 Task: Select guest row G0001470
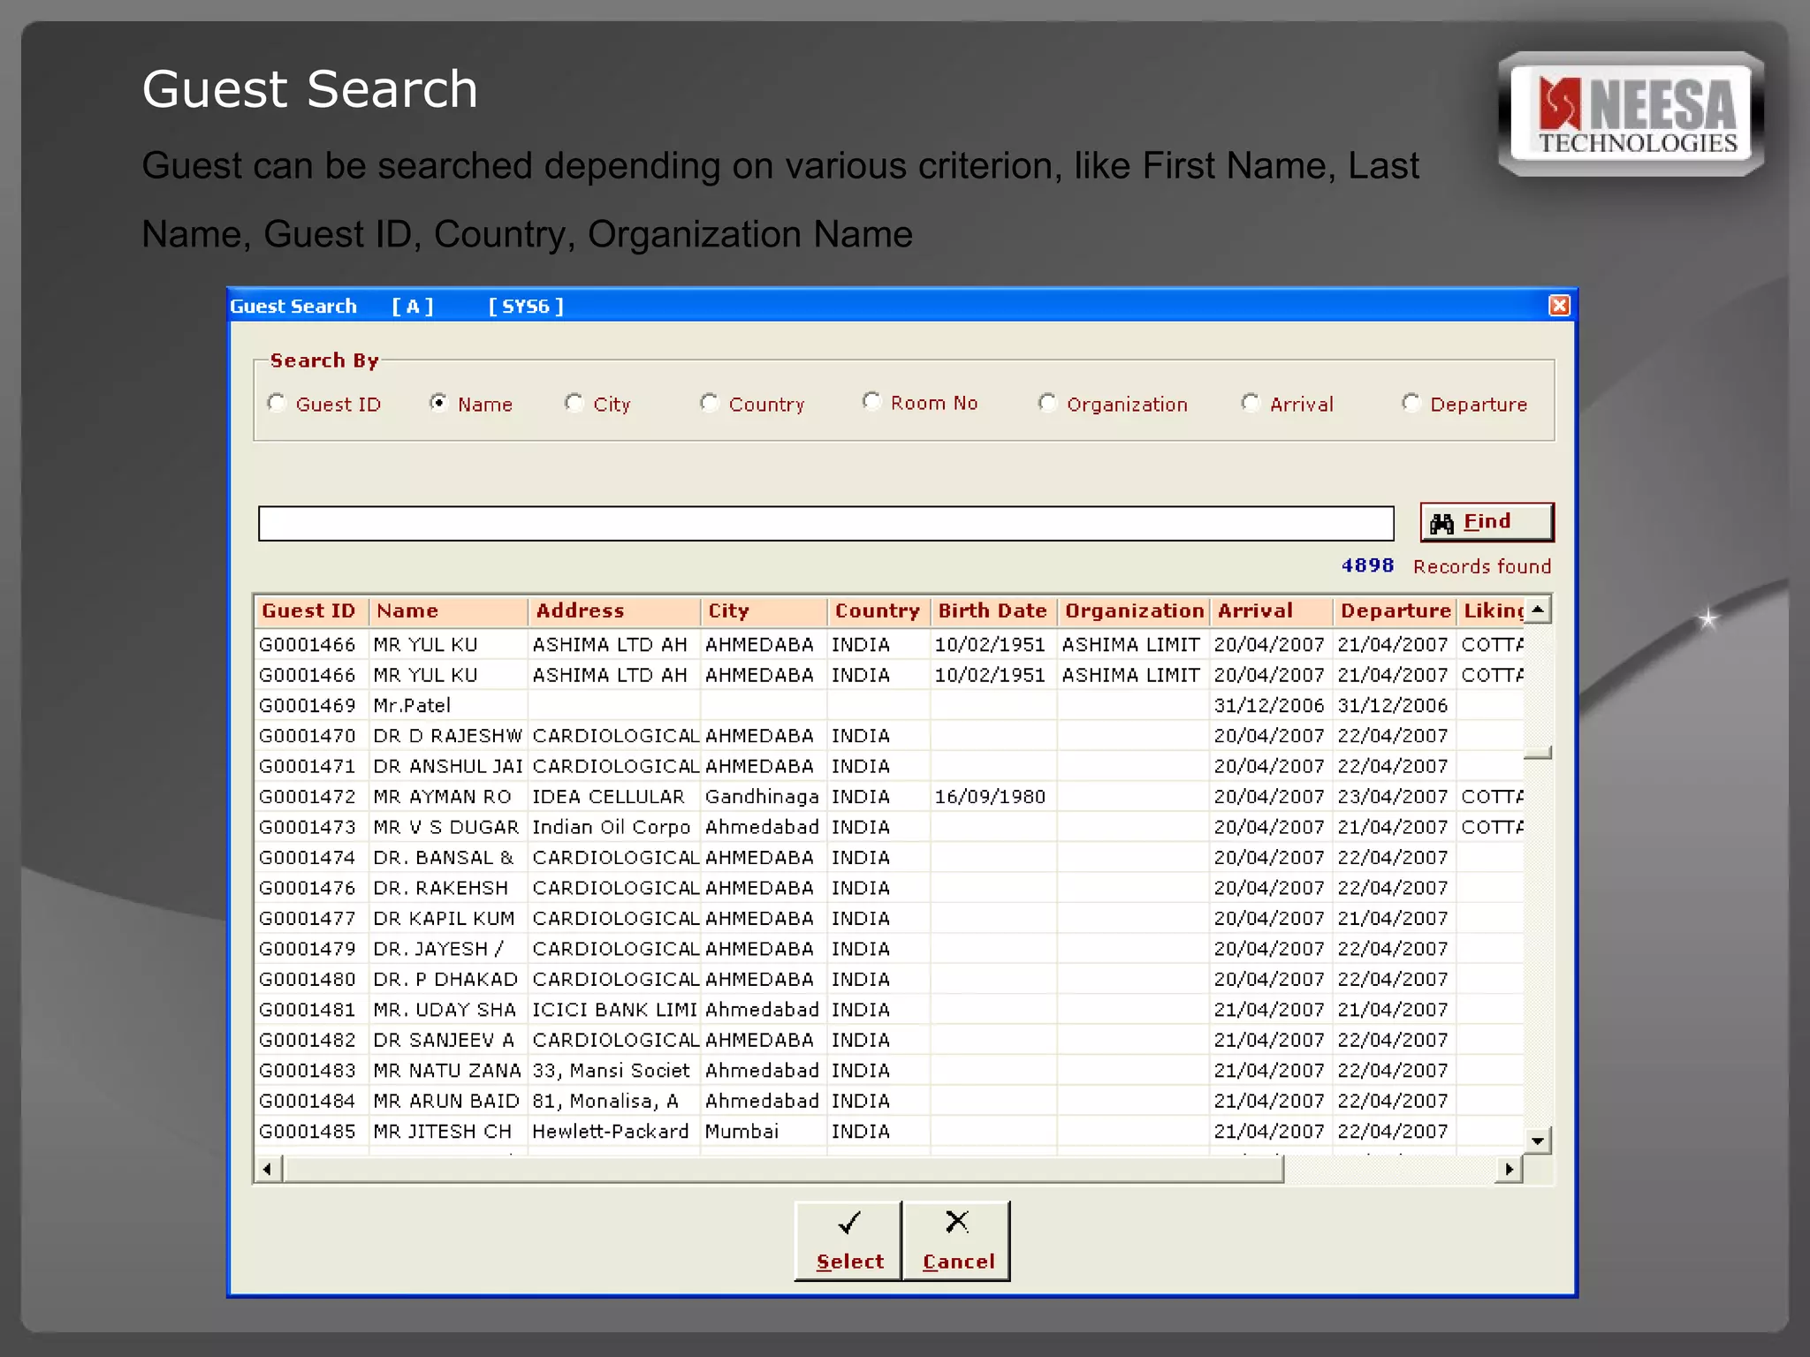click(889, 736)
